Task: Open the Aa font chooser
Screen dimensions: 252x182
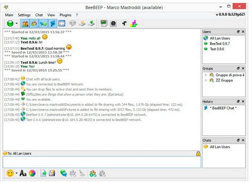Action: tap(23, 173)
